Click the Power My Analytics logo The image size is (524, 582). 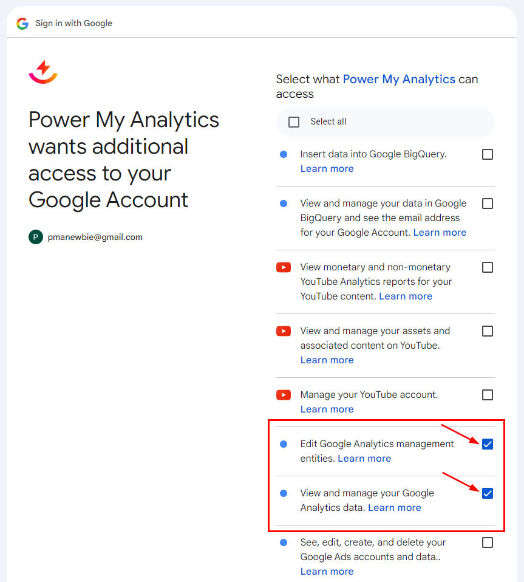(x=43, y=72)
